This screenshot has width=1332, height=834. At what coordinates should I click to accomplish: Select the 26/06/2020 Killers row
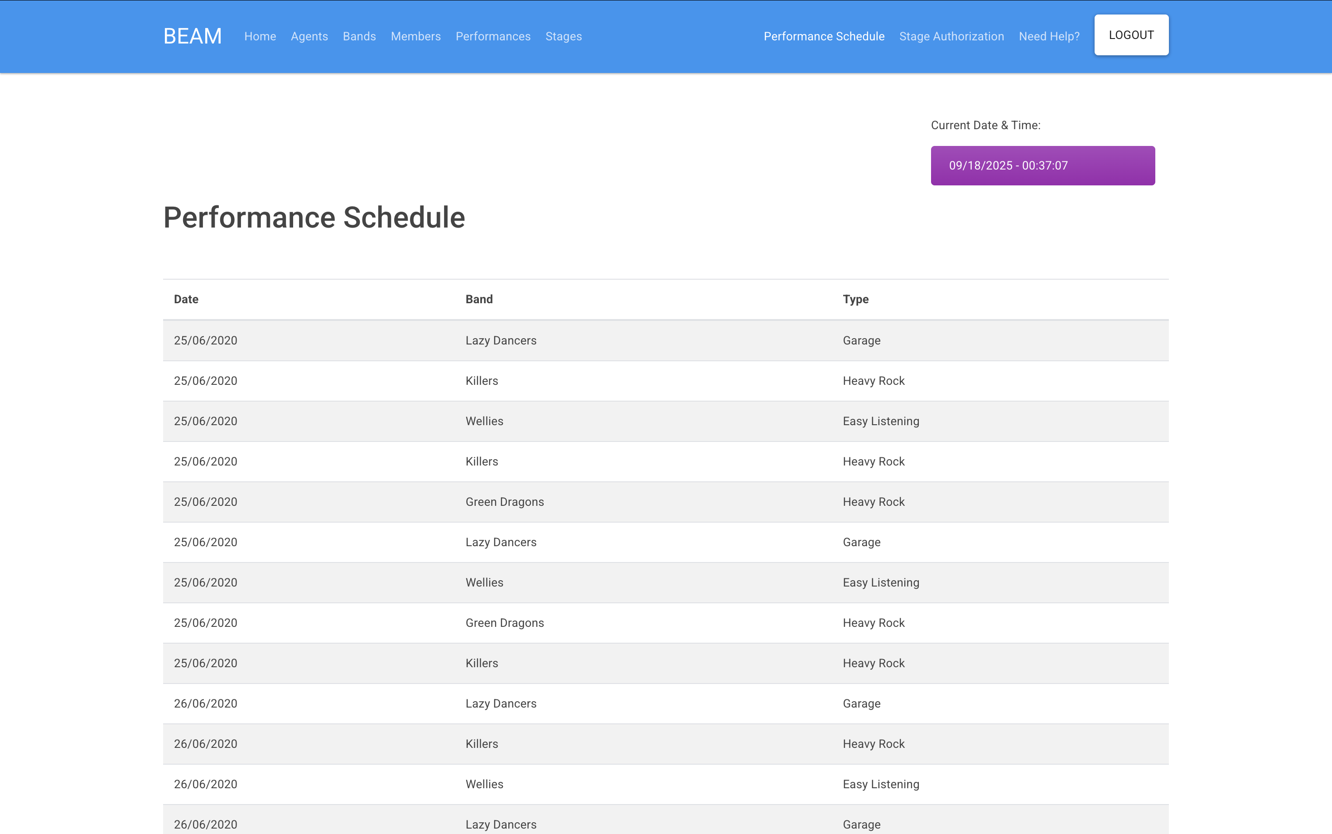(x=665, y=743)
